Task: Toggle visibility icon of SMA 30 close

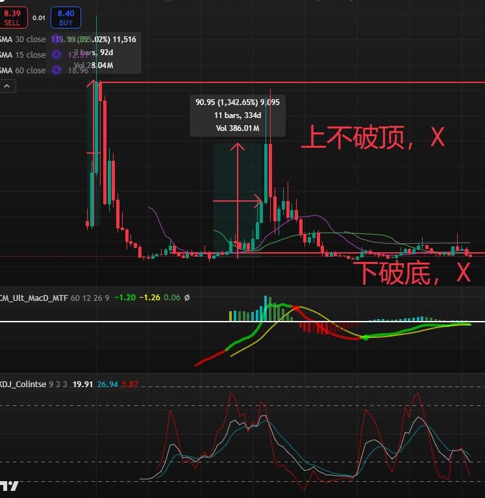Action: [x=56, y=40]
